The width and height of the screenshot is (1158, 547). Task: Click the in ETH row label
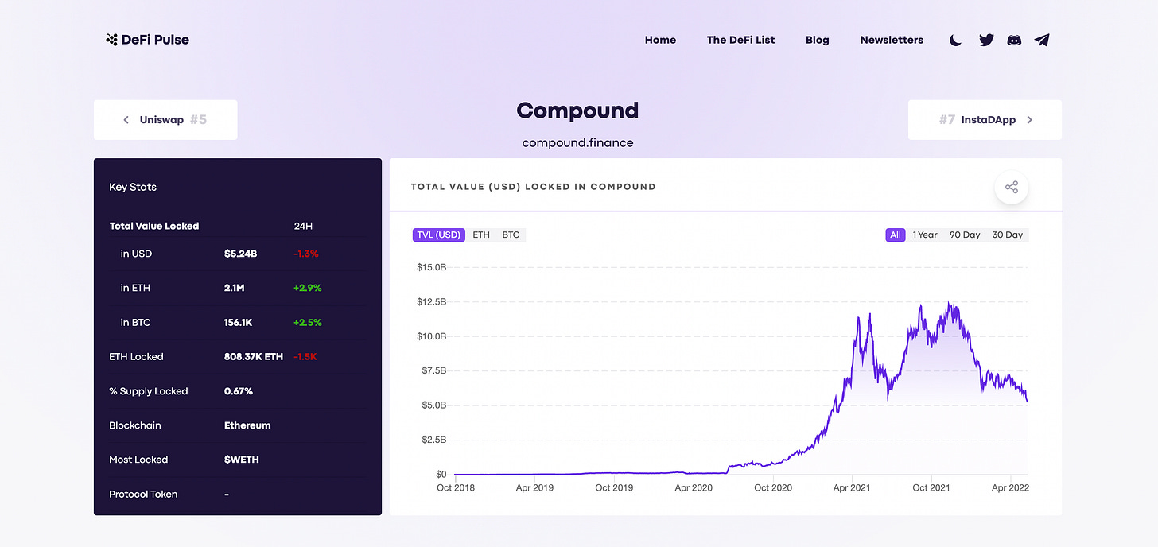click(x=135, y=288)
